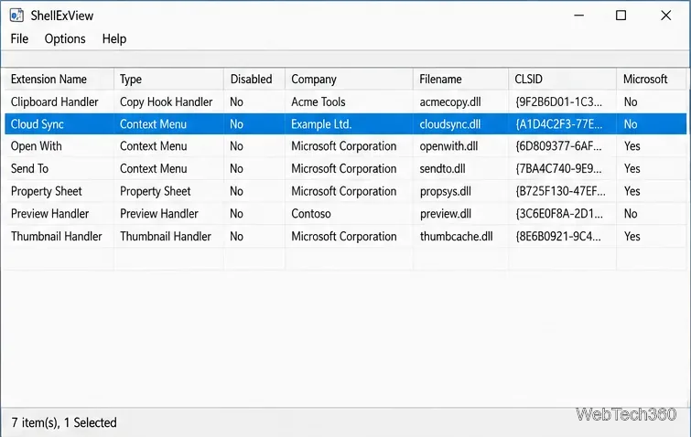Click acmecopy.dll filename cell

pyautogui.click(x=450, y=102)
